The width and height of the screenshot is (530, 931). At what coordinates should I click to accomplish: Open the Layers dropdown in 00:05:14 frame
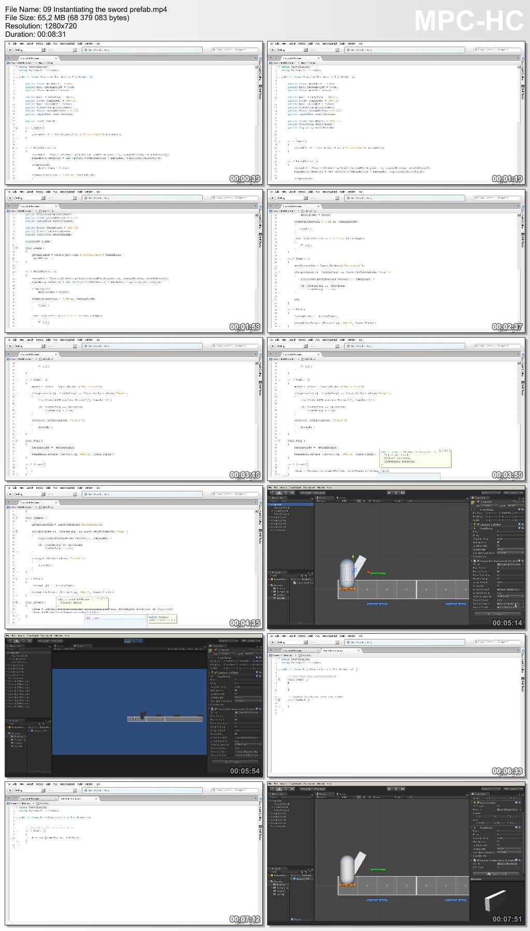491,493
